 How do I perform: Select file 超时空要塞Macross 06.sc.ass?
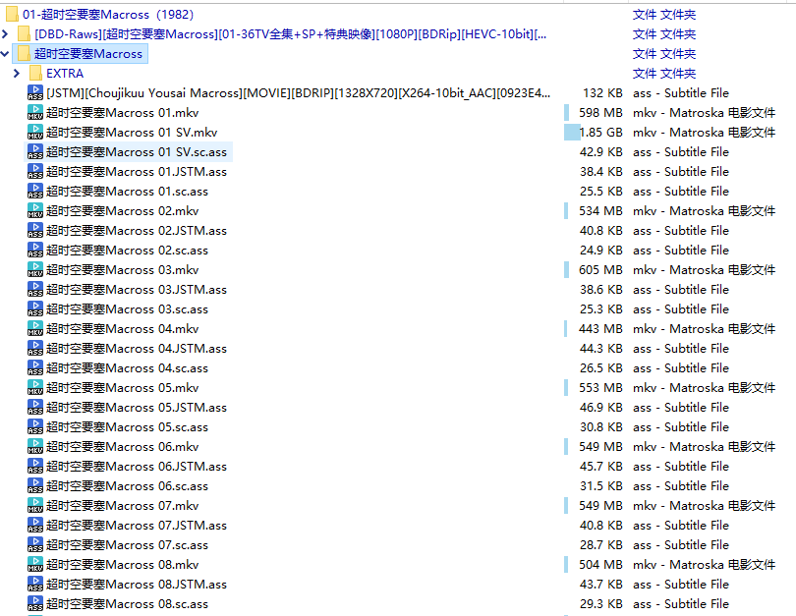tap(127, 486)
